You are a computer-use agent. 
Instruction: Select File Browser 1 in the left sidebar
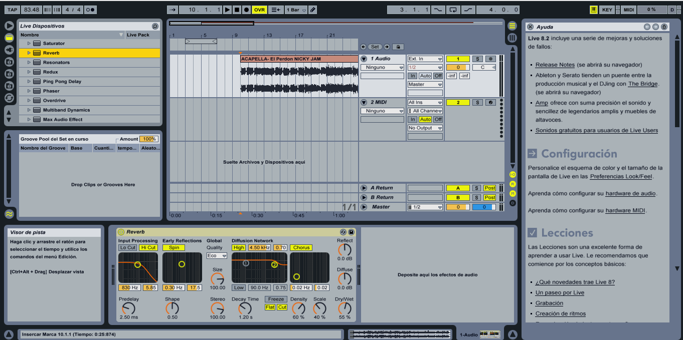tap(9, 61)
